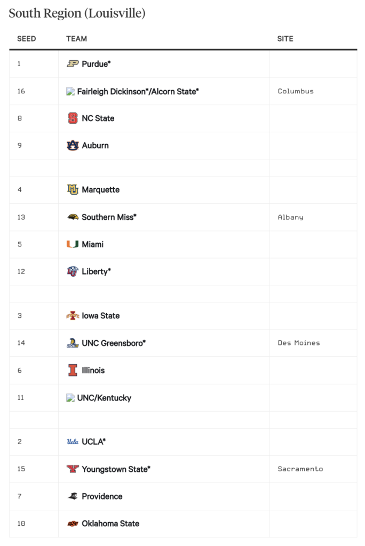Click the Providence Friars logo
Viewport: 365px width, 546px height.
73,496
